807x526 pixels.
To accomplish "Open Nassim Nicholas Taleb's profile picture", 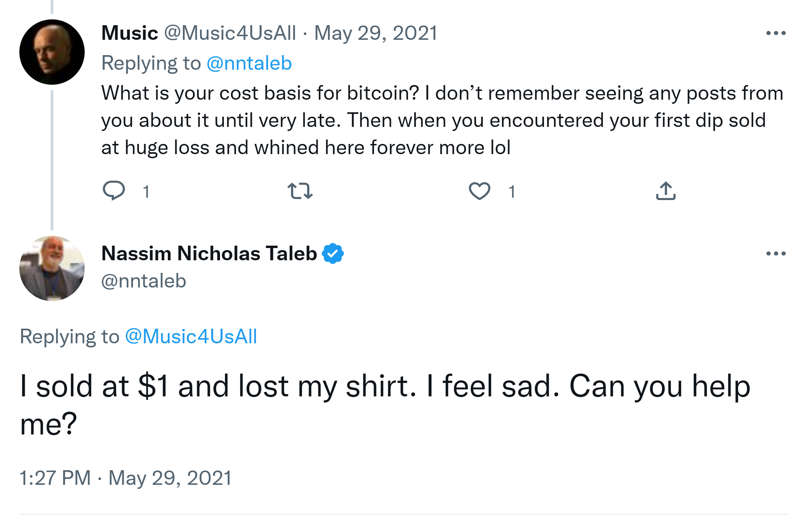I will point(52,268).
